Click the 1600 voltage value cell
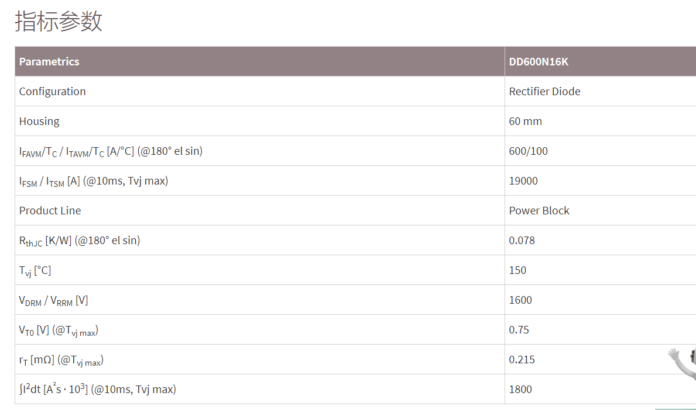This screenshot has height=410, width=696. coord(520,300)
